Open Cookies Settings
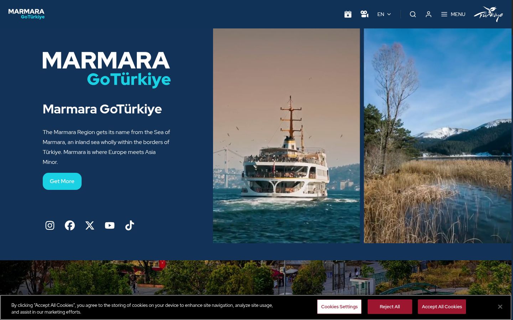Screen dimensions: 513x320 [x=339, y=307]
